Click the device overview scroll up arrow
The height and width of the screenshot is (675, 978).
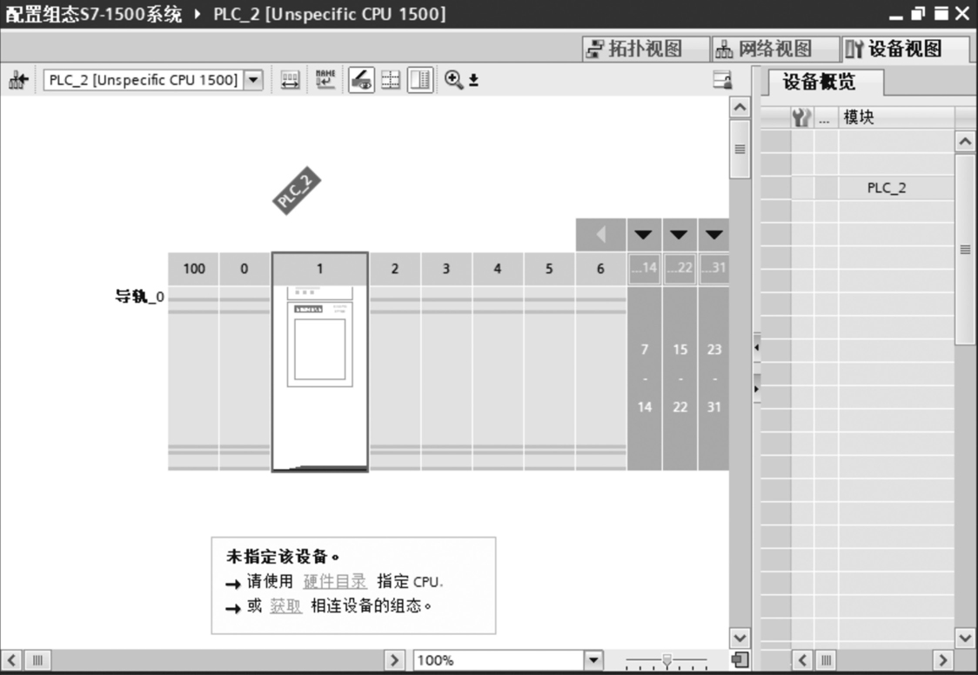tap(965, 142)
